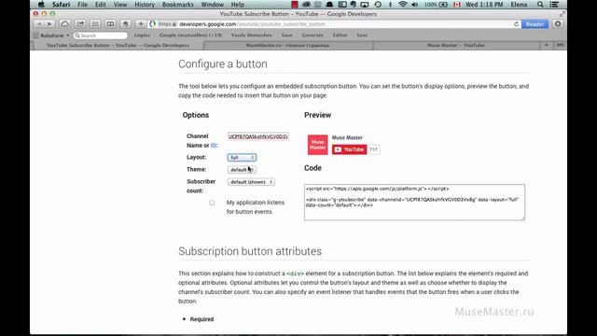Open the Downloads button in the toolbar
597x336 pixels.
(558, 24)
